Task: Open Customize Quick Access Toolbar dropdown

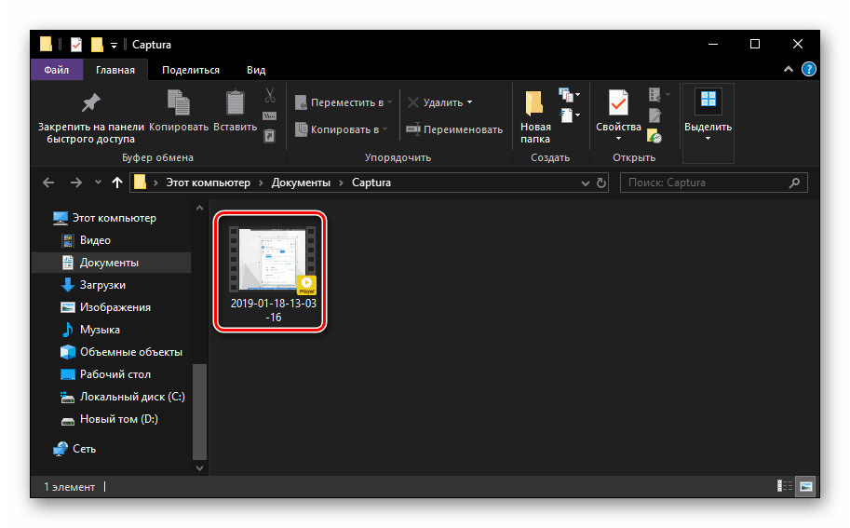Action: [x=114, y=46]
